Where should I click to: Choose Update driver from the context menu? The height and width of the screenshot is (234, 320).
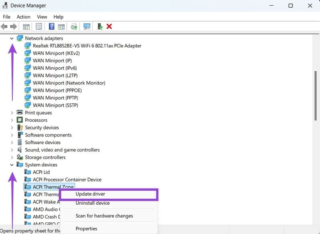point(90,194)
